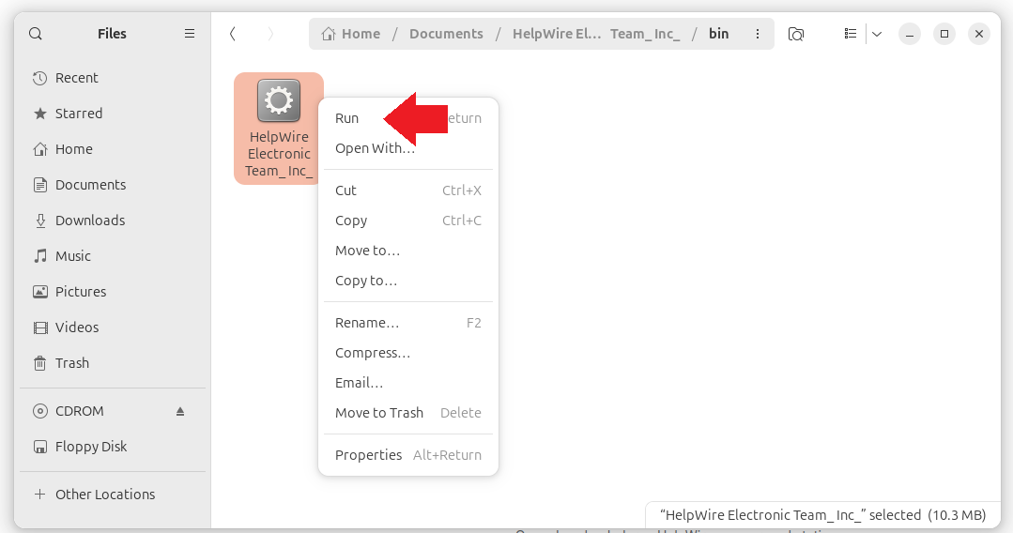1013x533 pixels.
Task: Select the HelpWire Electronic Team_Inc_ executable file
Action: pyautogui.click(x=279, y=128)
